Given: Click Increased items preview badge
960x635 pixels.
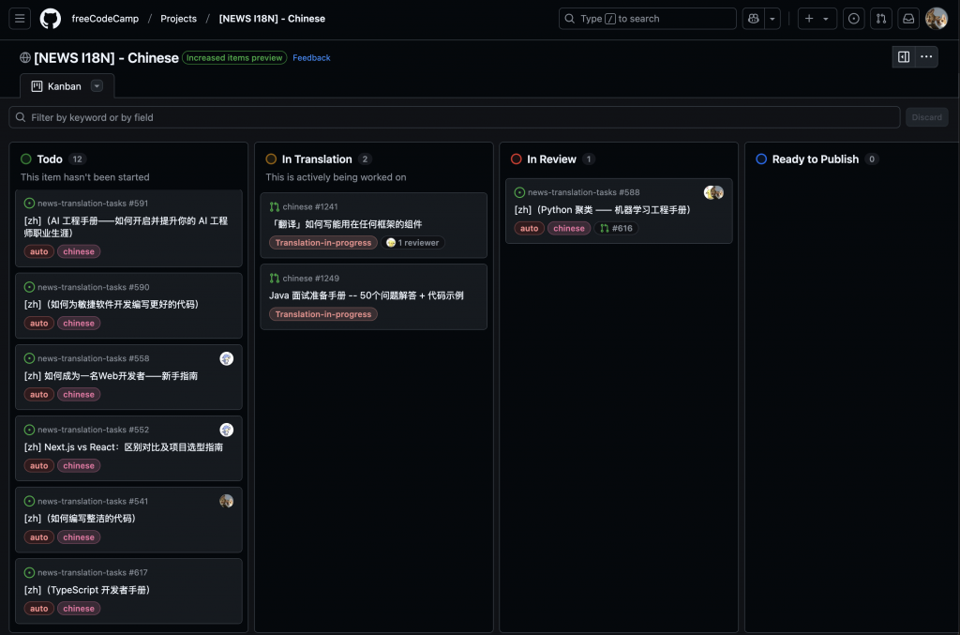Looking at the screenshot, I should [x=234, y=57].
